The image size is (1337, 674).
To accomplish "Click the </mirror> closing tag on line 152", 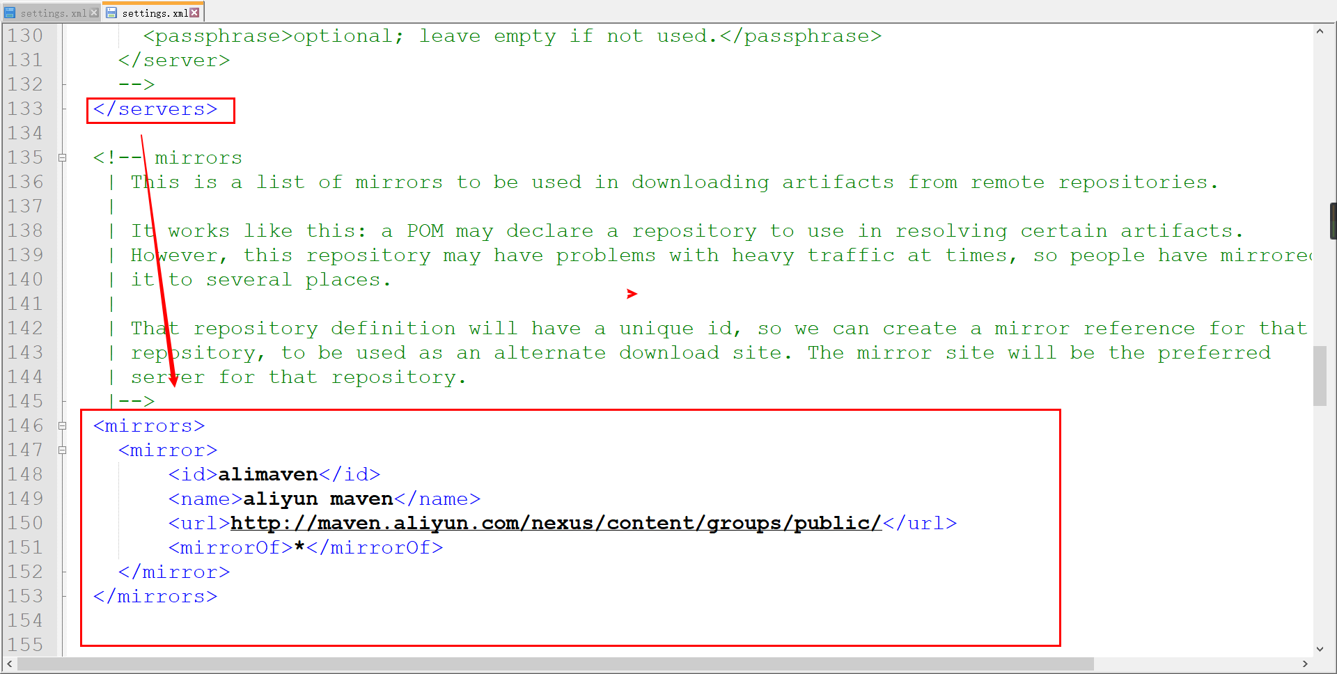I will tap(174, 572).
